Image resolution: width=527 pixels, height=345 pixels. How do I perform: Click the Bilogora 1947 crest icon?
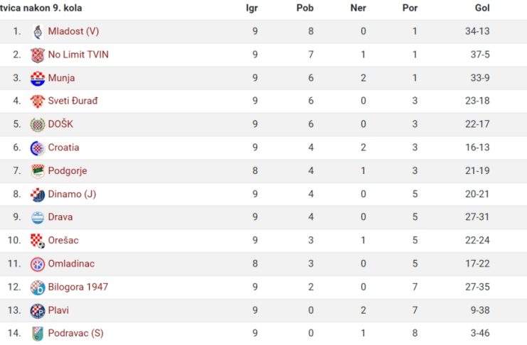38,287
